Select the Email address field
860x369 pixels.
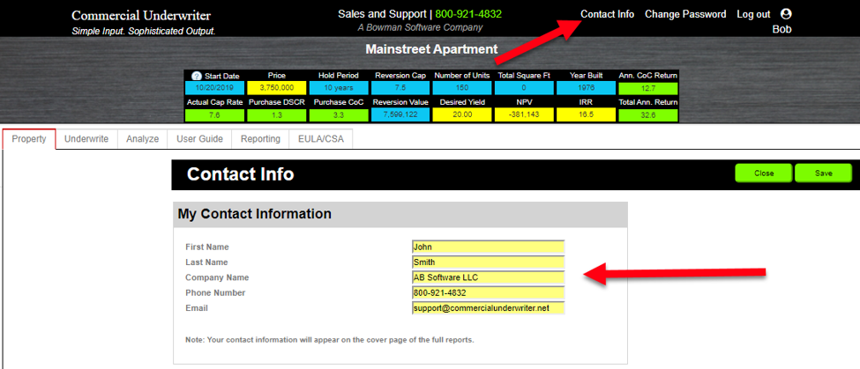click(x=487, y=308)
